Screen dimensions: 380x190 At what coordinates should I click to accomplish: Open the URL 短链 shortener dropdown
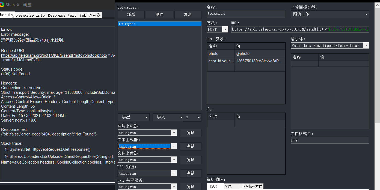tap(174, 173)
